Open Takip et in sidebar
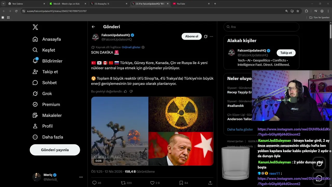This screenshot has height=187, width=332. click(45, 72)
